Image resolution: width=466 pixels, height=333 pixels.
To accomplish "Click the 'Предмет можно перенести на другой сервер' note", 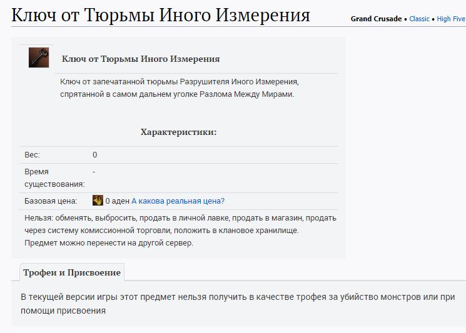I will pyautogui.click(x=109, y=243).
